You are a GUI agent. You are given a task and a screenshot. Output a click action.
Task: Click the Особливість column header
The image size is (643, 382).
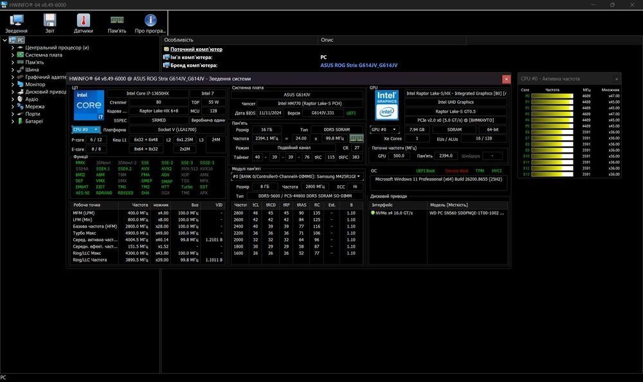click(x=239, y=40)
